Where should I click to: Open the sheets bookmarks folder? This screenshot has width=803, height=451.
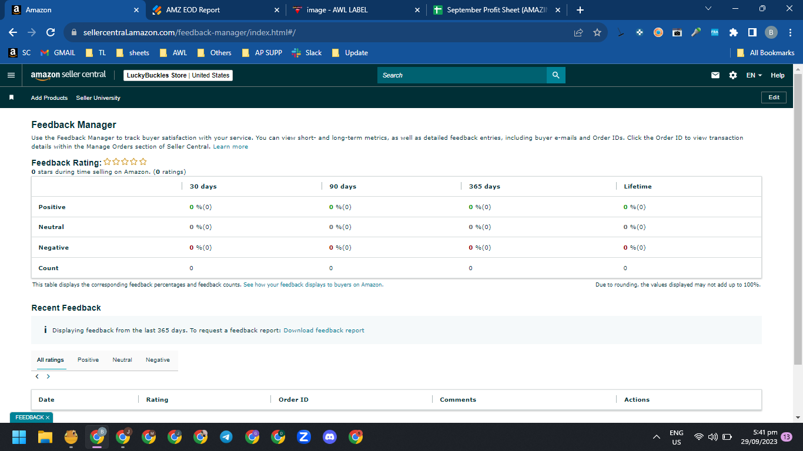(x=132, y=53)
